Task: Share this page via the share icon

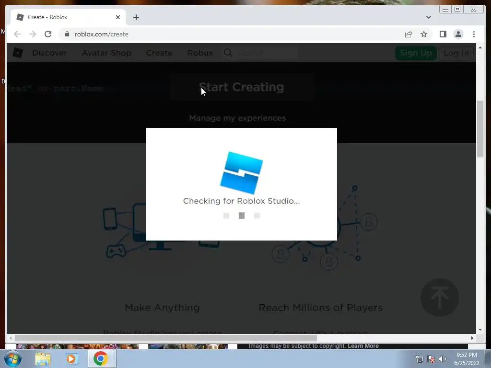Action: pos(409,34)
